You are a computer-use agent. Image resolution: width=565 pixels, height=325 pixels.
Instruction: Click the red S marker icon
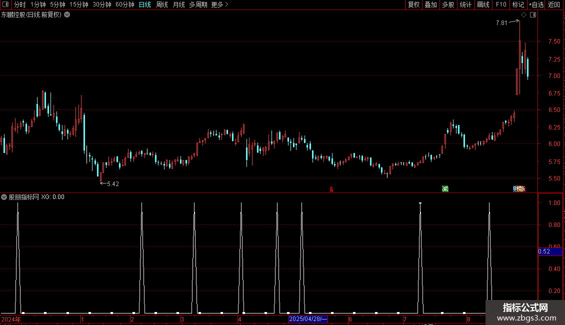pyautogui.click(x=331, y=189)
